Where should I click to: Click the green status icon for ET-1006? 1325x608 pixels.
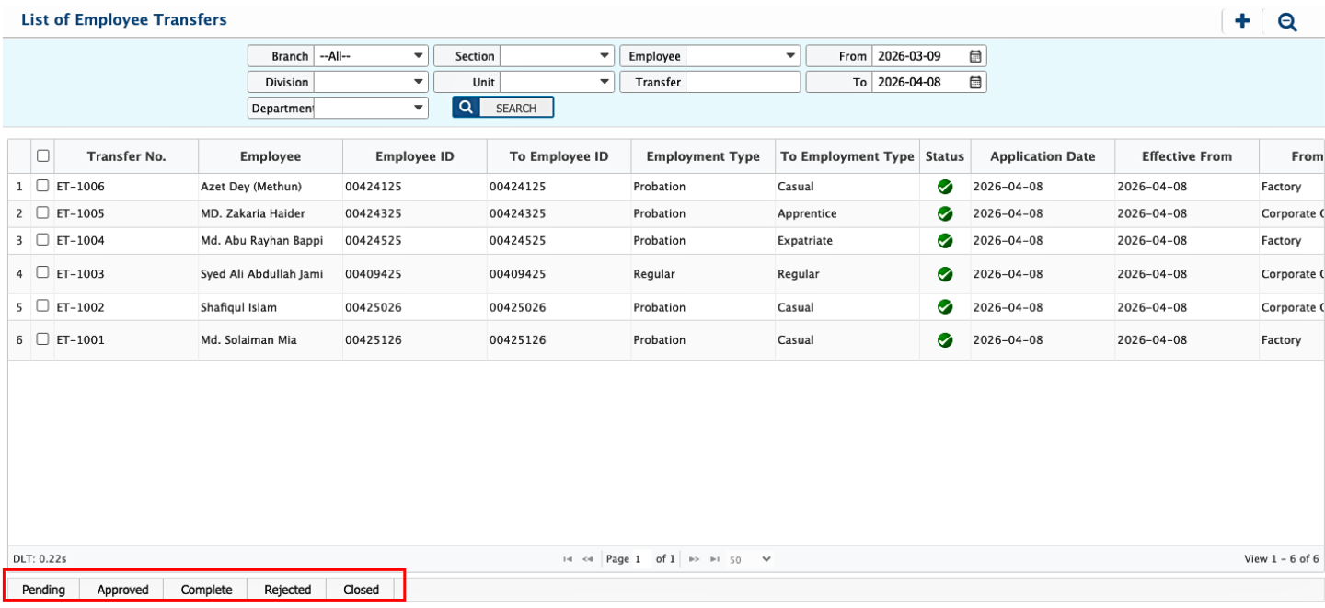coord(944,187)
